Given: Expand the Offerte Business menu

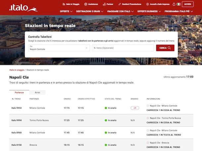Looking at the screenshot, I should (x=149, y=11).
